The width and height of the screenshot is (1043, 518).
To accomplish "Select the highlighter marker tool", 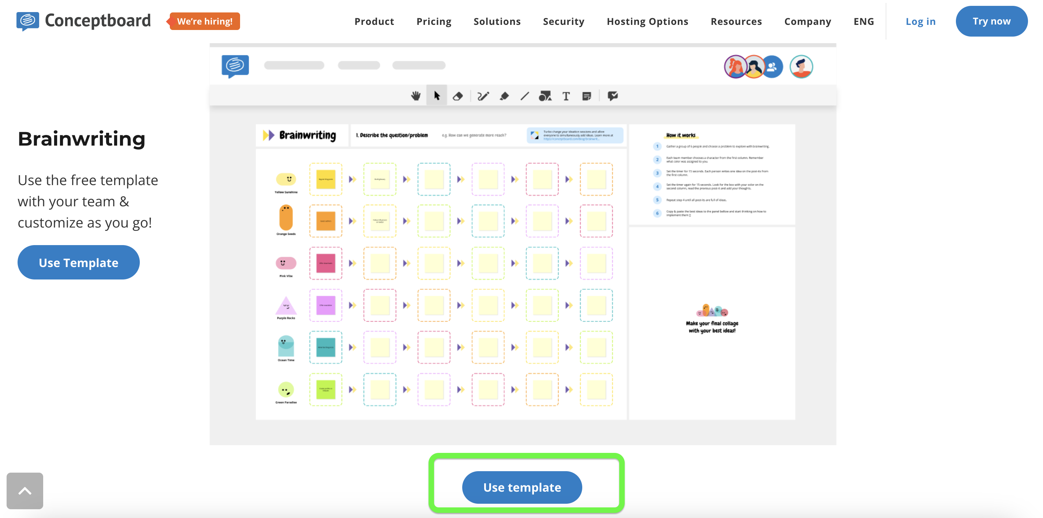I will pos(504,96).
